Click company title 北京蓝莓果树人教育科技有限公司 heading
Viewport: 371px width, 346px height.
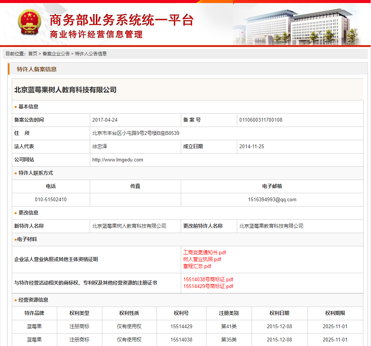pyautogui.click(x=65, y=90)
